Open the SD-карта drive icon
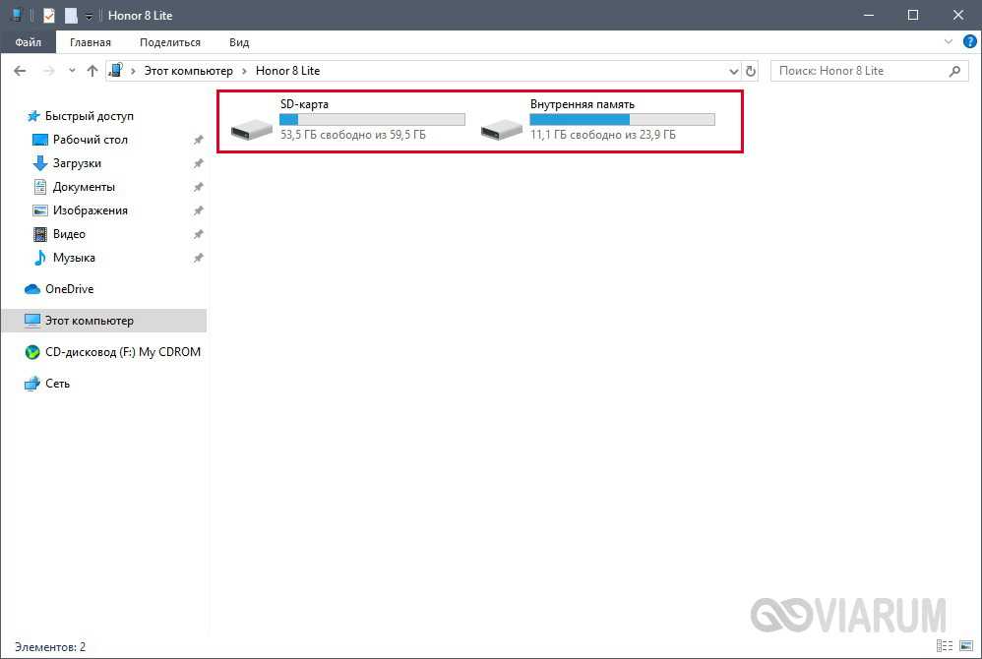This screenshot has width=982, height=659. (253, 127)
